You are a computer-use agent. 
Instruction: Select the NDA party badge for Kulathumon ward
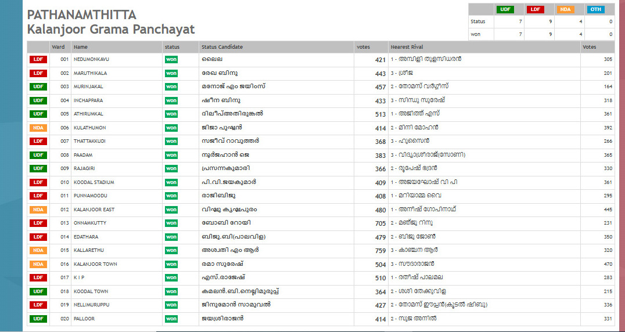point(38,128)
